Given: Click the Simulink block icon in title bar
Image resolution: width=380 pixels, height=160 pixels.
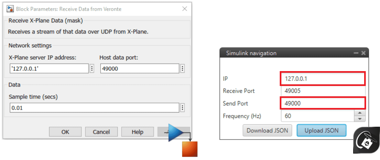Looking at the screenshot, I should pos(10,9).
